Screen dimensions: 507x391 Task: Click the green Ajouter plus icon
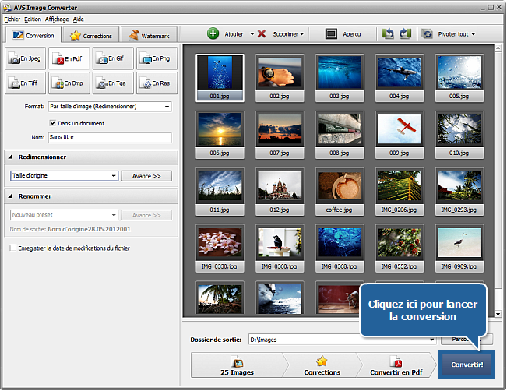pyautogui.click(x=213, y=34)
